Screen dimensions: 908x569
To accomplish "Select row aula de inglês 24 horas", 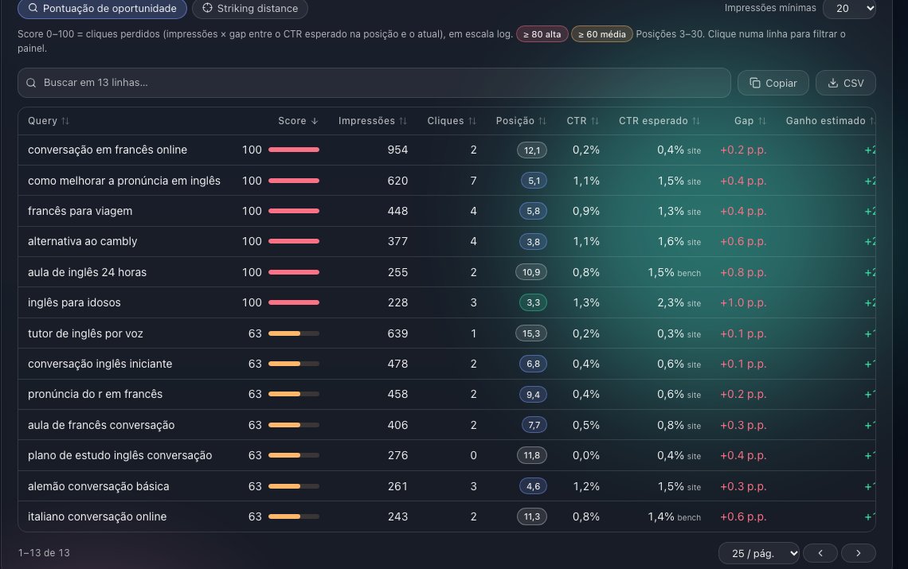I will pos(447,272).
